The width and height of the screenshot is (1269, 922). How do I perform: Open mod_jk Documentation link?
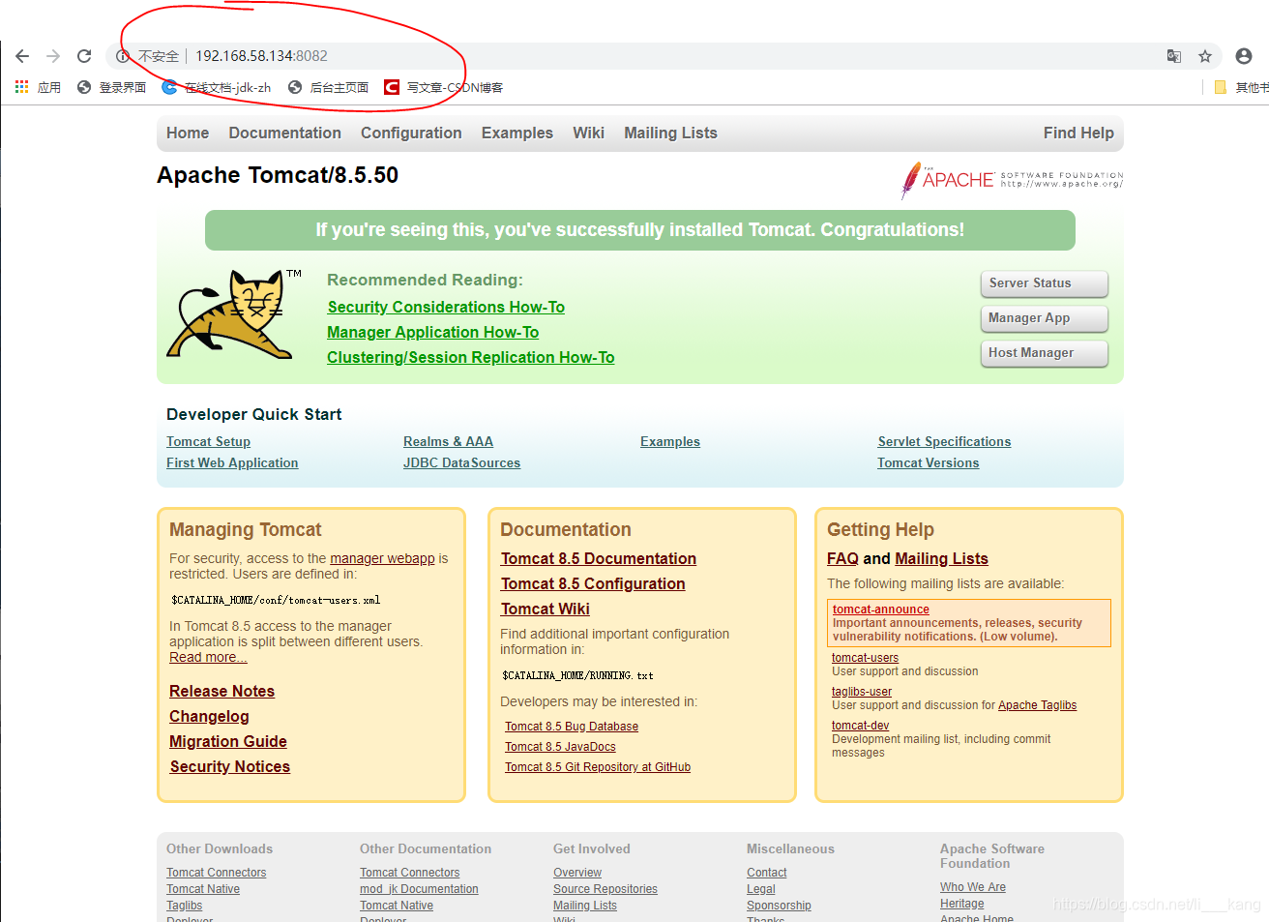point(419,889)
